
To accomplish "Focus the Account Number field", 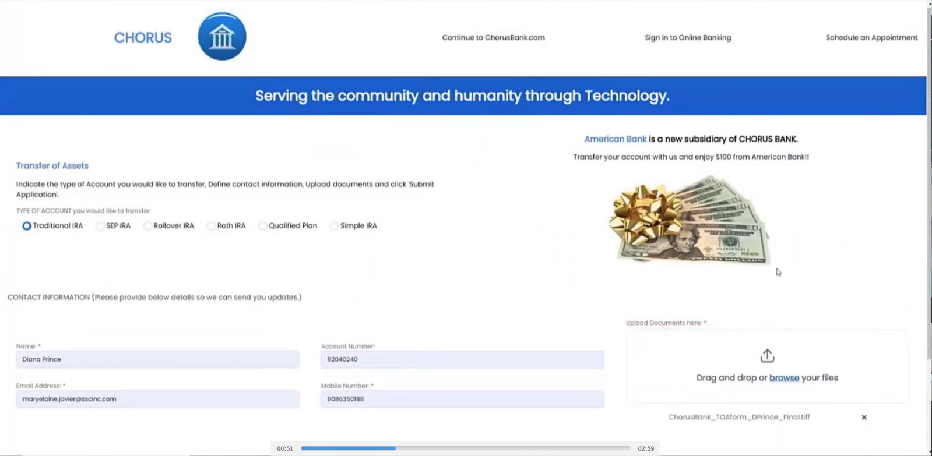I will pyautogui.click(x=462, y=359).
